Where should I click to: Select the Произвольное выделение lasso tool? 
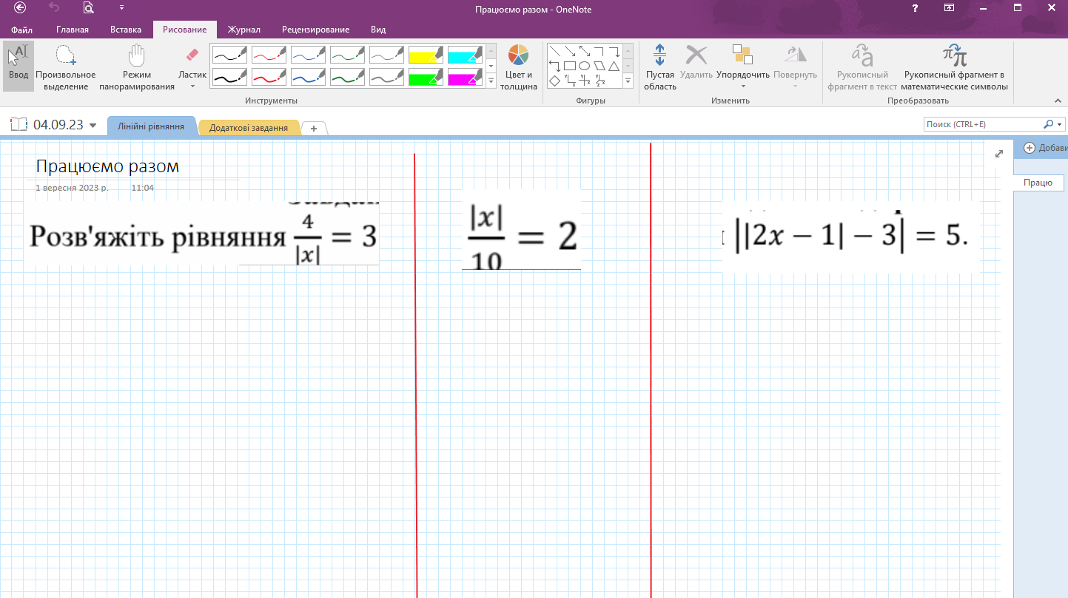[x=65, y=67]
